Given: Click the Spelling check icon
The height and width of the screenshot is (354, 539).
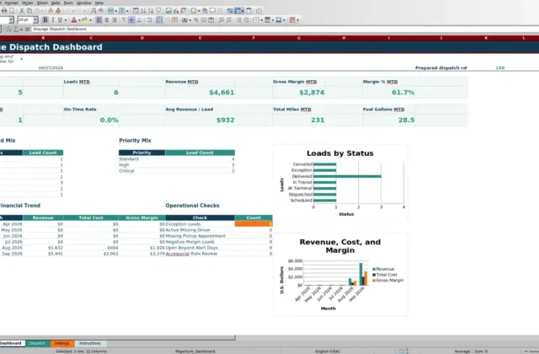Looking at the screenshot, I should (x=101, y=11).
